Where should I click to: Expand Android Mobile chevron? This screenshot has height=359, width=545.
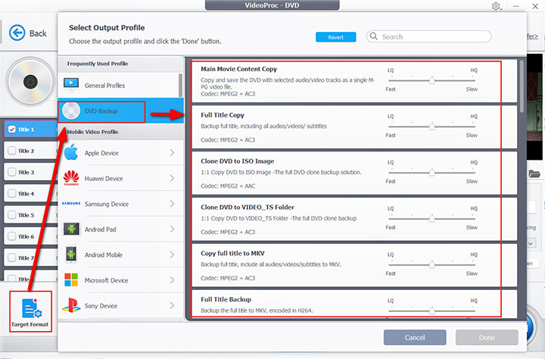[x=172, y=254]
